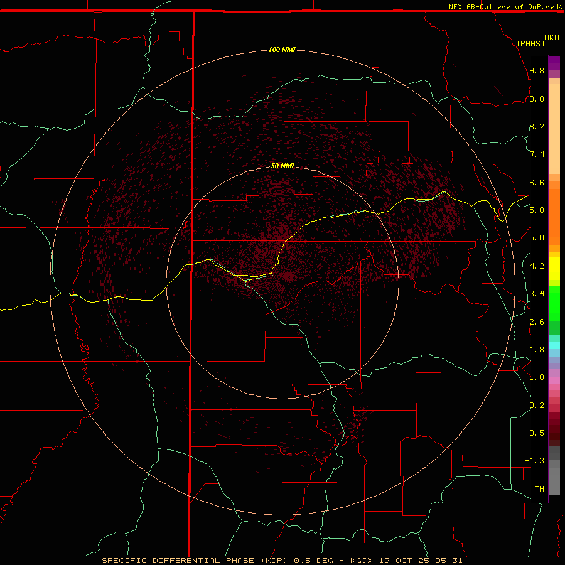
Task: Pick the yellow color bar segment
Action: coord(554,269)
